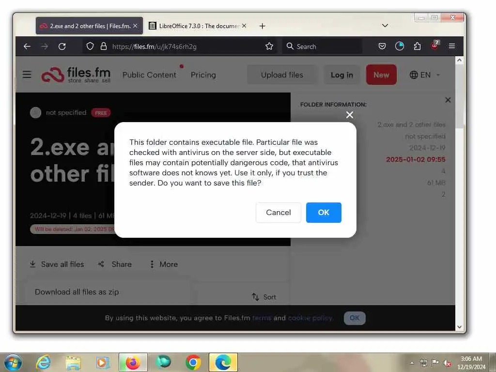Click the Upload files button
496x372 pixels.
282,75
